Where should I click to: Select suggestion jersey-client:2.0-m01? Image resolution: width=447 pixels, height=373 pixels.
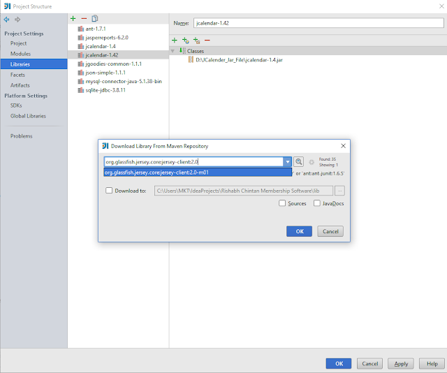[198, 173]
